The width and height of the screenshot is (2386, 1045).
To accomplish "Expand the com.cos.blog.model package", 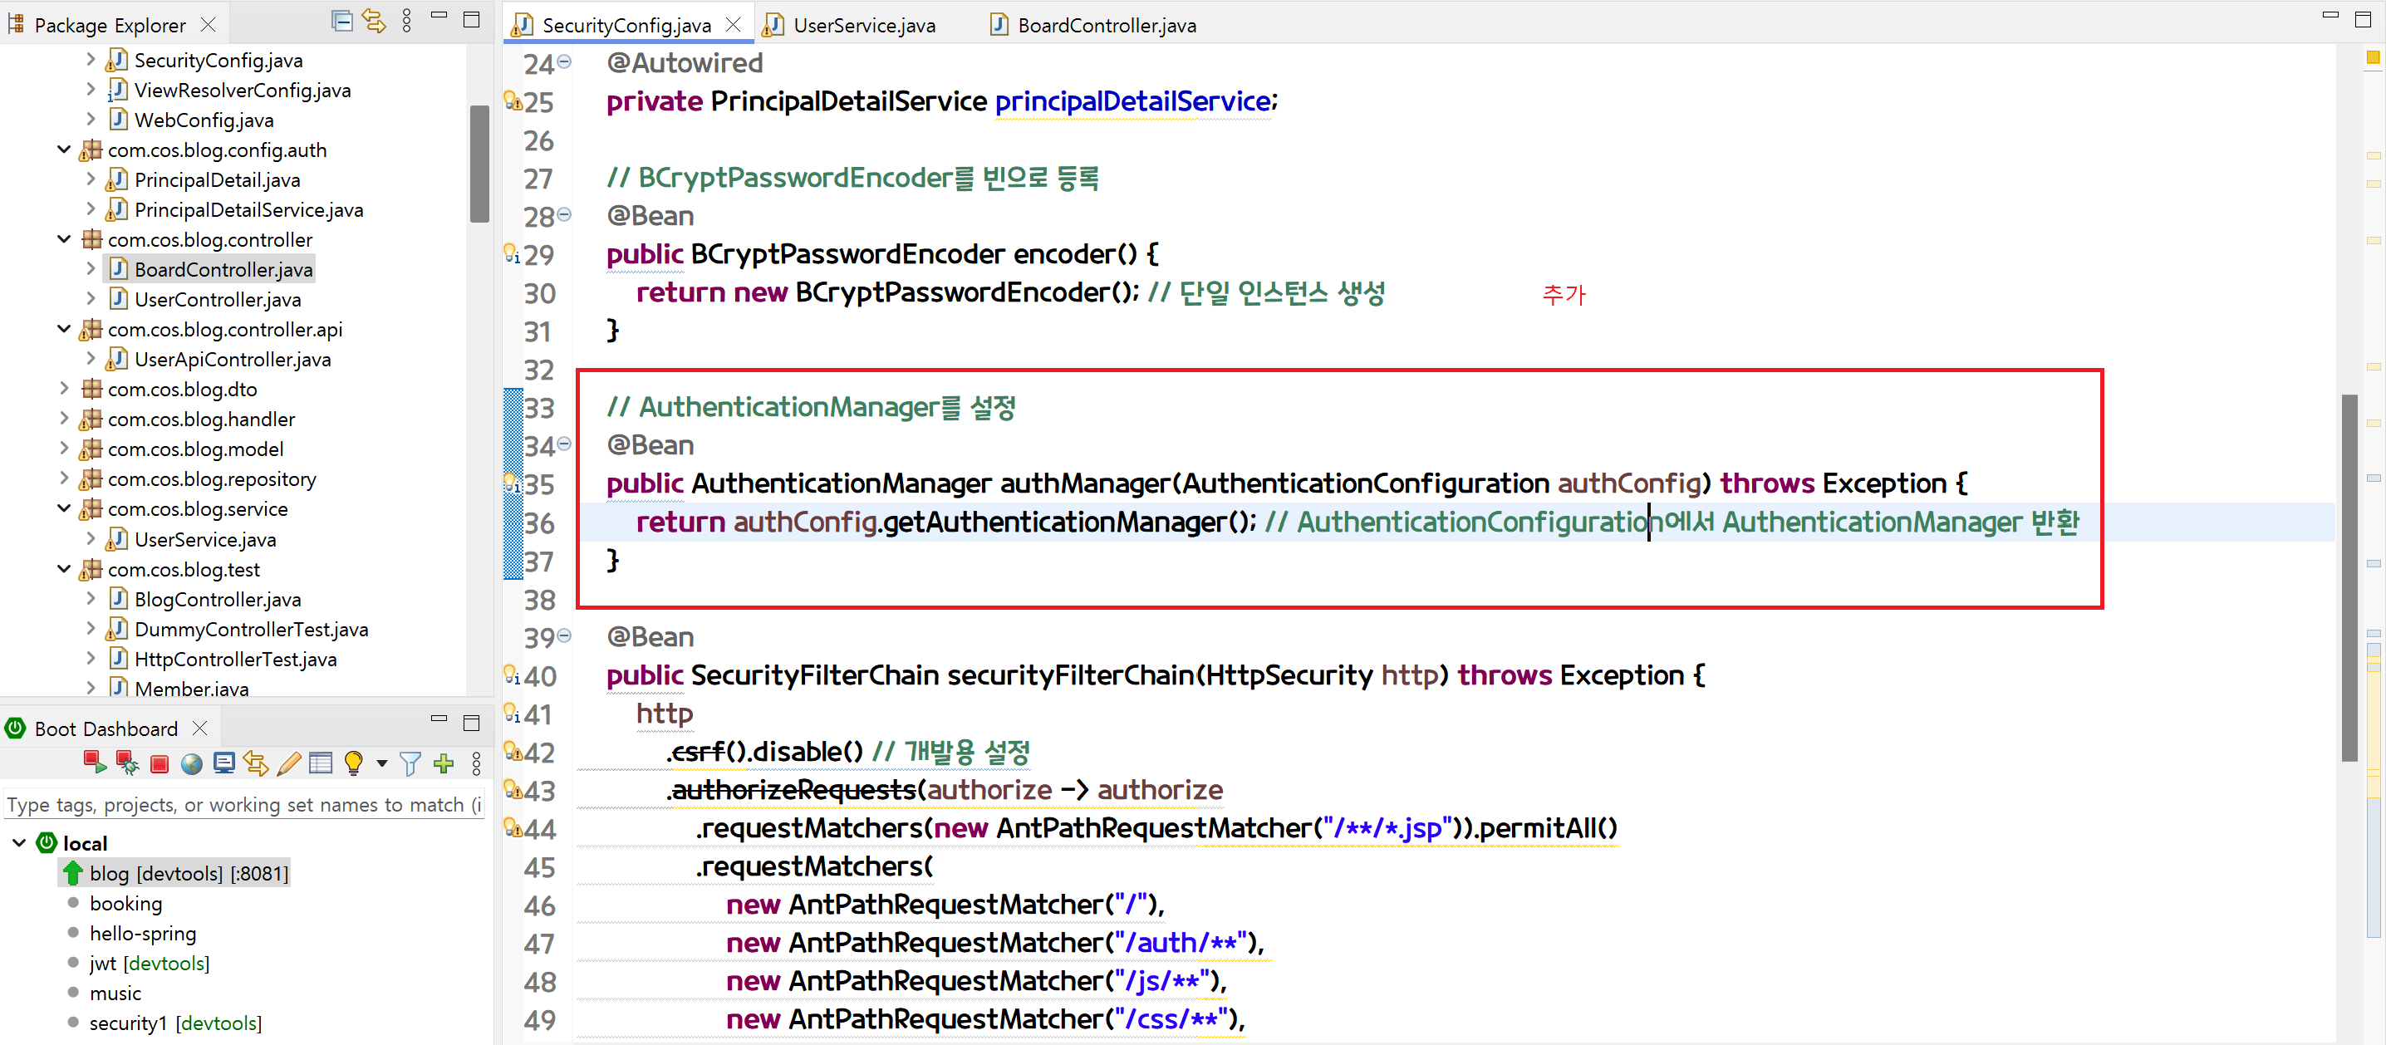I will [x=64, y=449].
